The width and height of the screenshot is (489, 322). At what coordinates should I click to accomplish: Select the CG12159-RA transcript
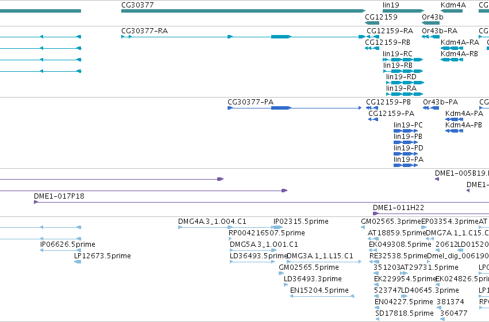tap(373, 37)
